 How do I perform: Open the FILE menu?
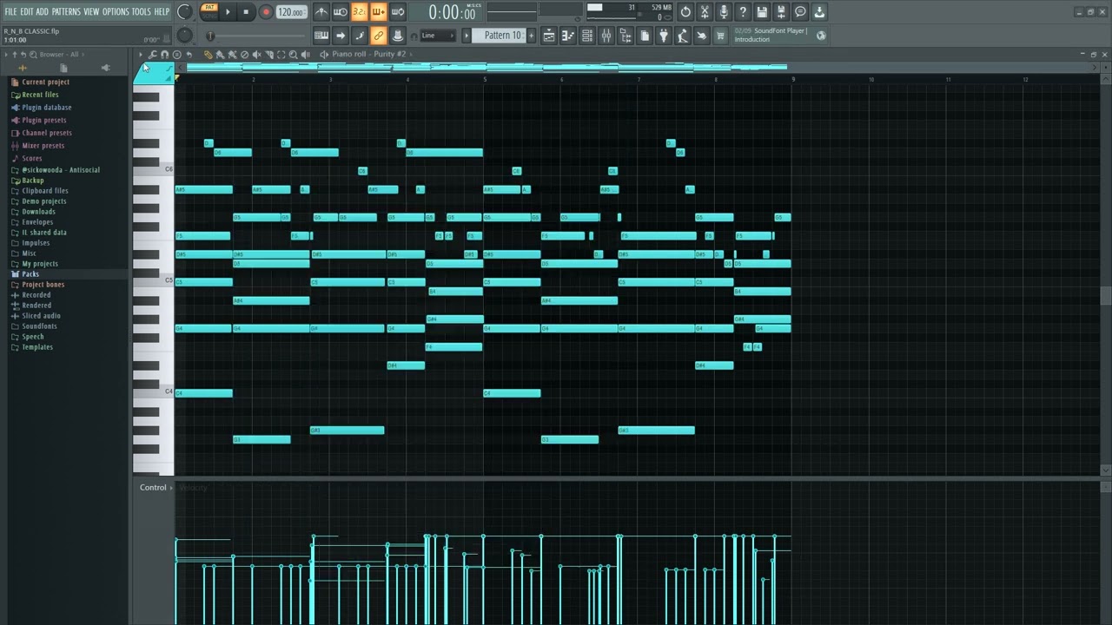pyautogui.click(x=10, y=11)
